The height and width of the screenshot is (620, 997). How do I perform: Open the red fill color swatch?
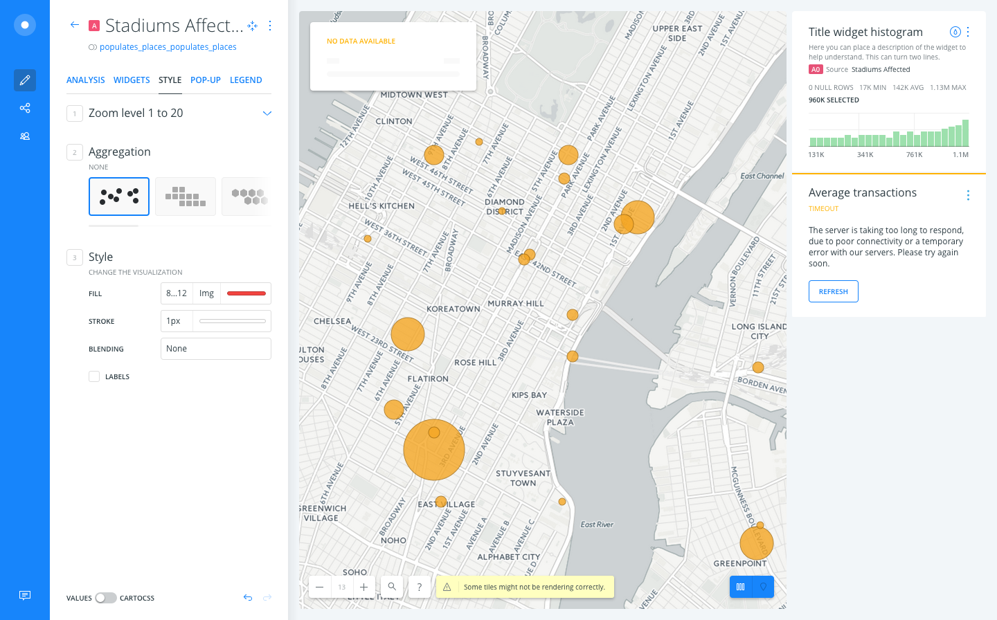click(246, 293)
